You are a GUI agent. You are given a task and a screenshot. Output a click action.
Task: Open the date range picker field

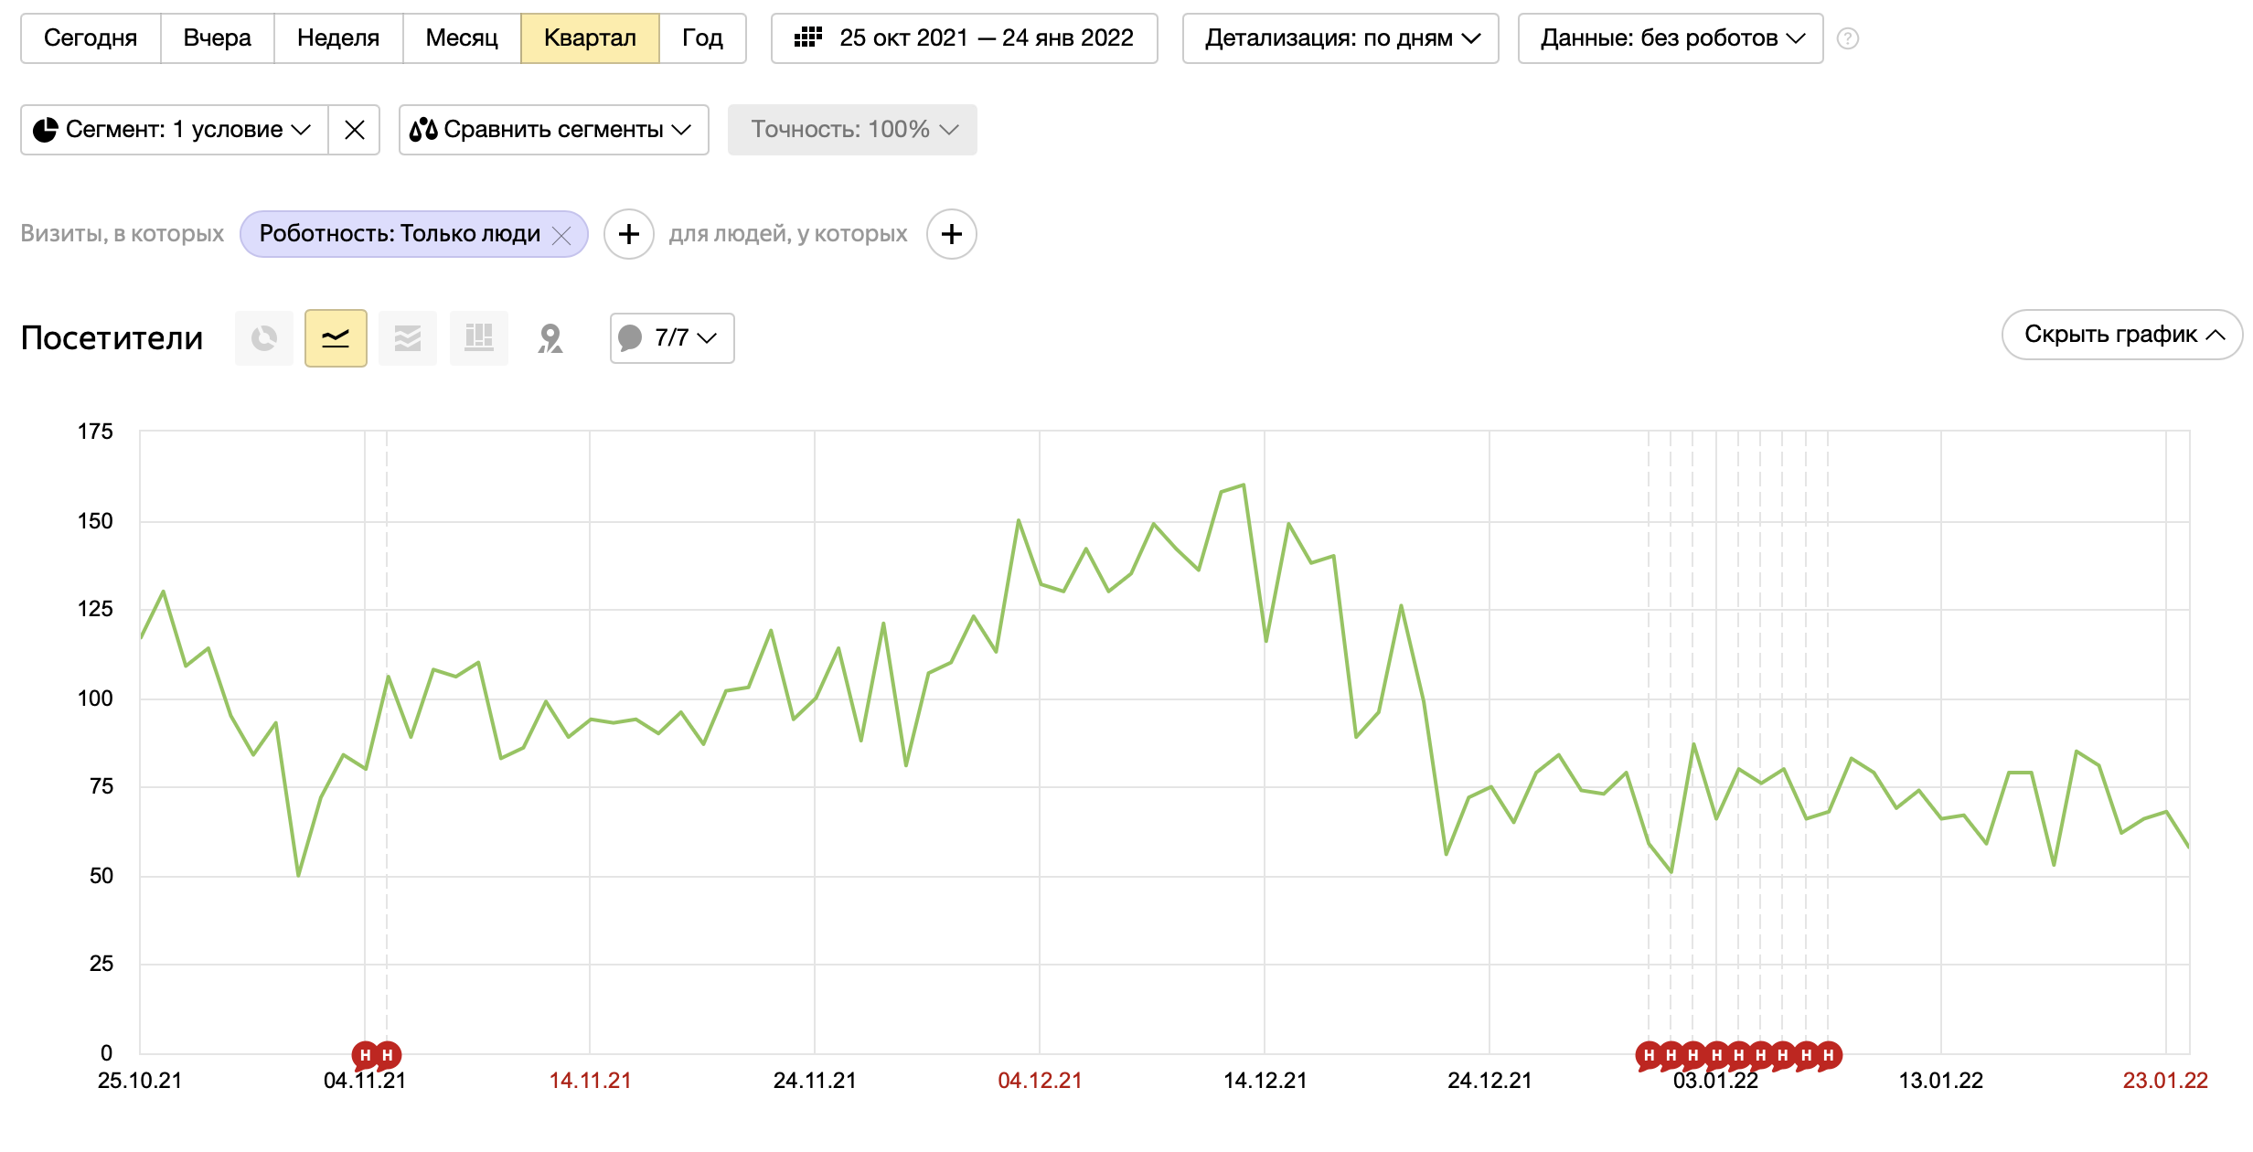pos(964,38)
